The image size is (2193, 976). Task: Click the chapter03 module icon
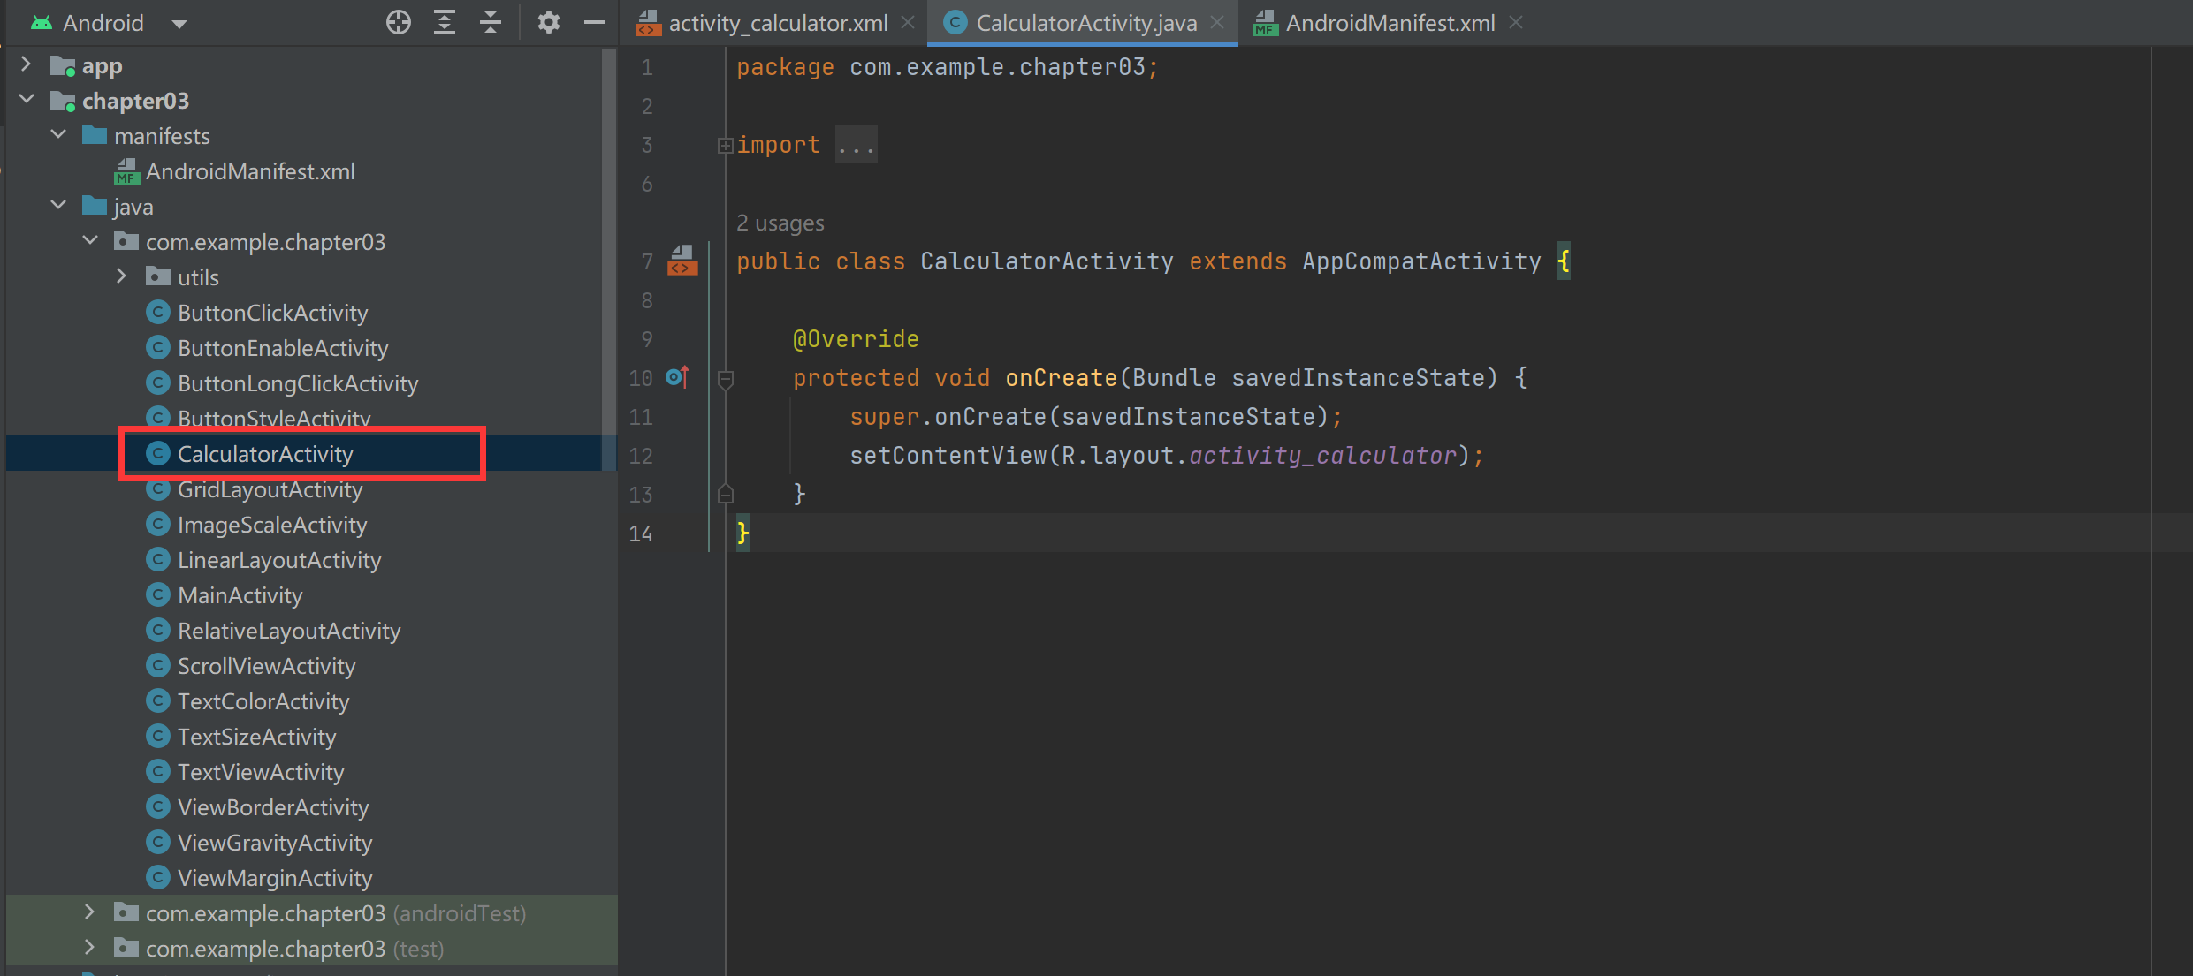pos(63,101)
